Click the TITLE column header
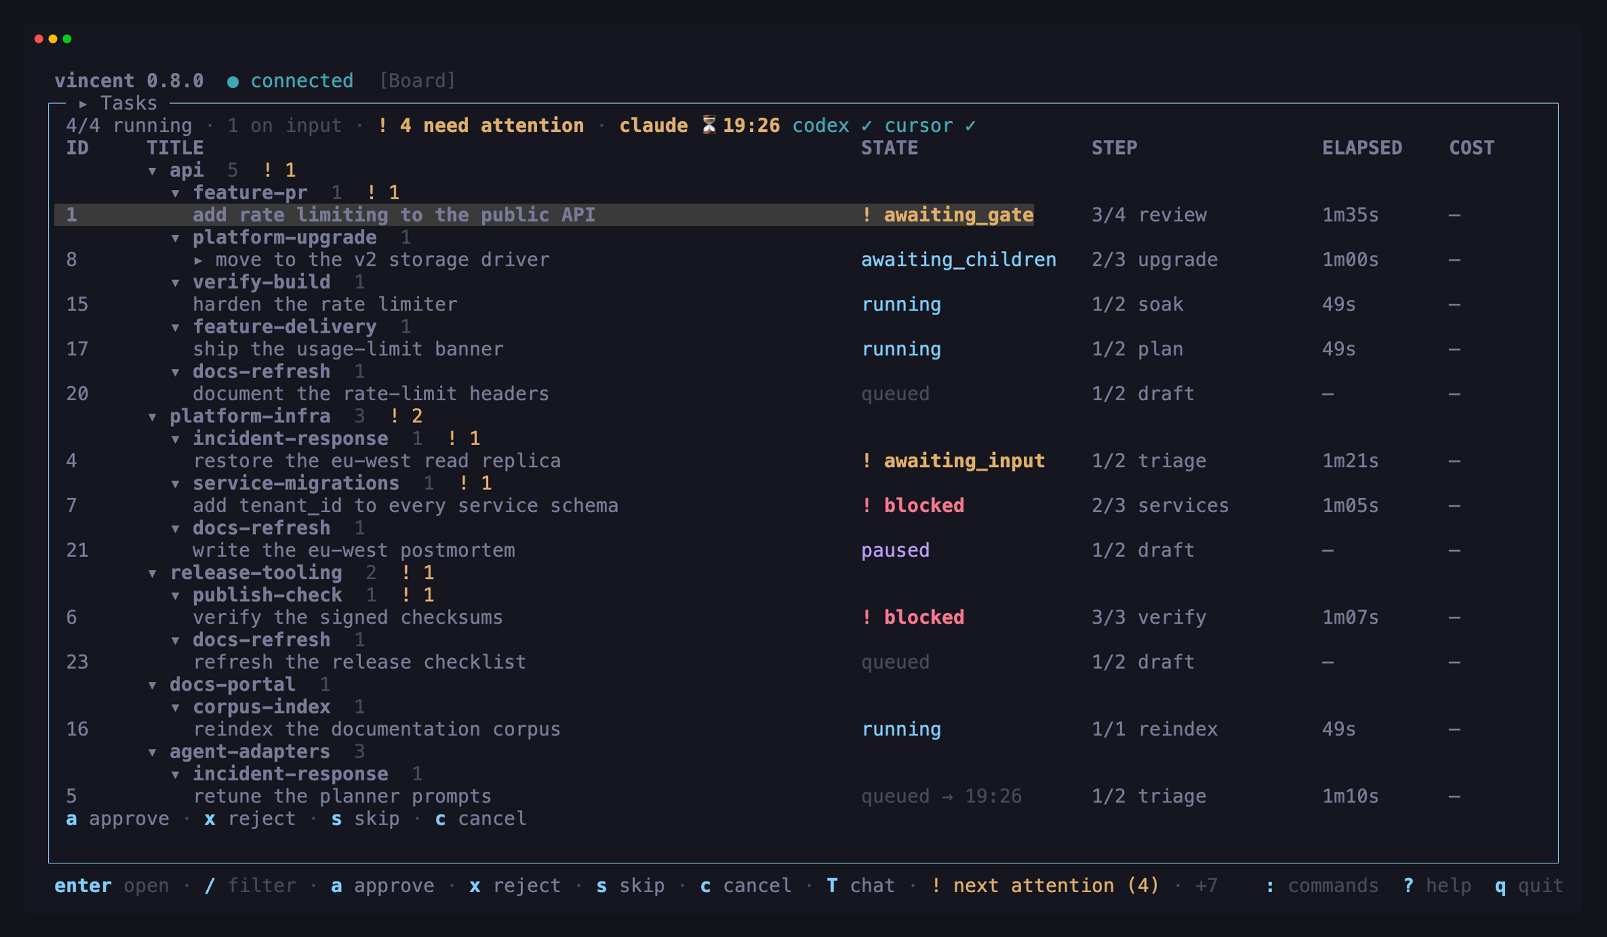1607x937 pixels. [175, 148]
